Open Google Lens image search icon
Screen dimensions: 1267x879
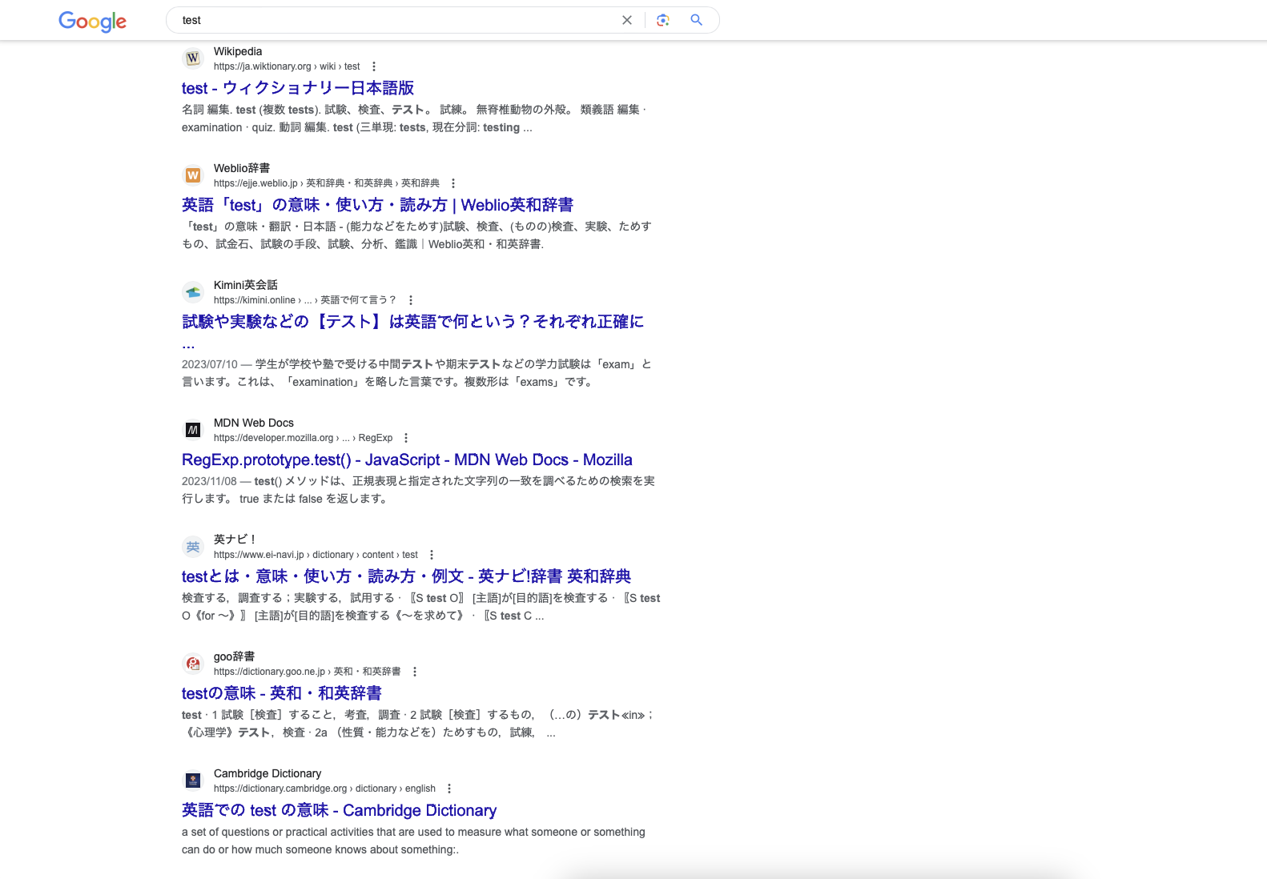pos(663,20)
